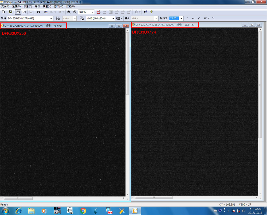Open the 文件(F) menu
This screenshot has width=267, height=215.
coord(5,6)
